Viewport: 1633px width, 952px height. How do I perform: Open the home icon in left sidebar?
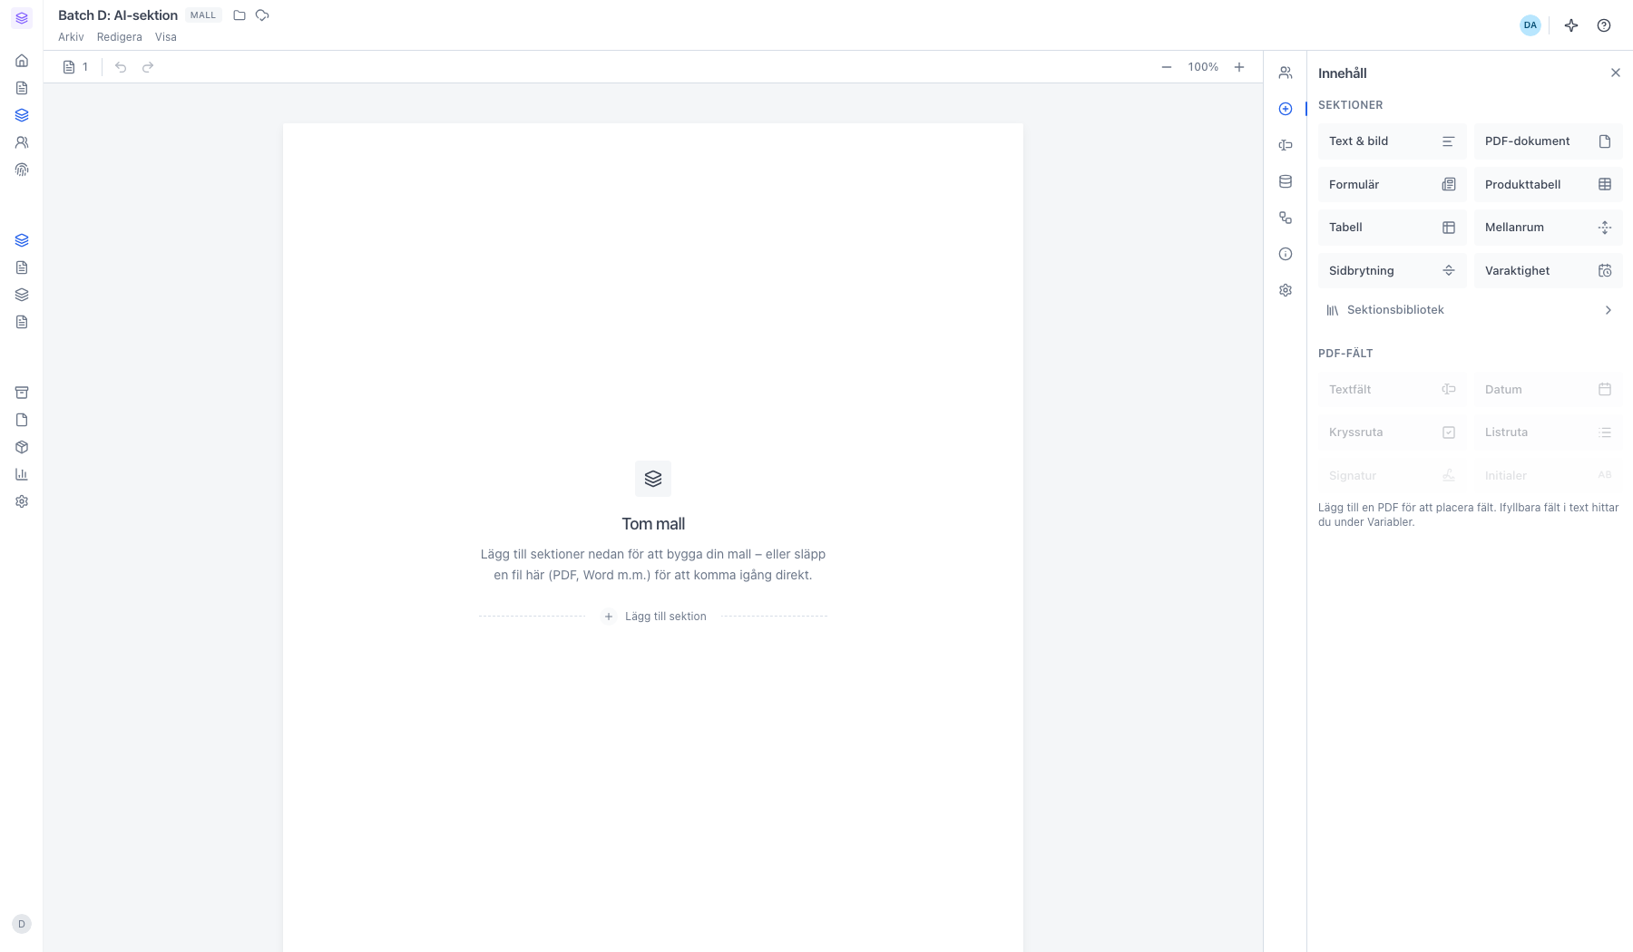22,61
